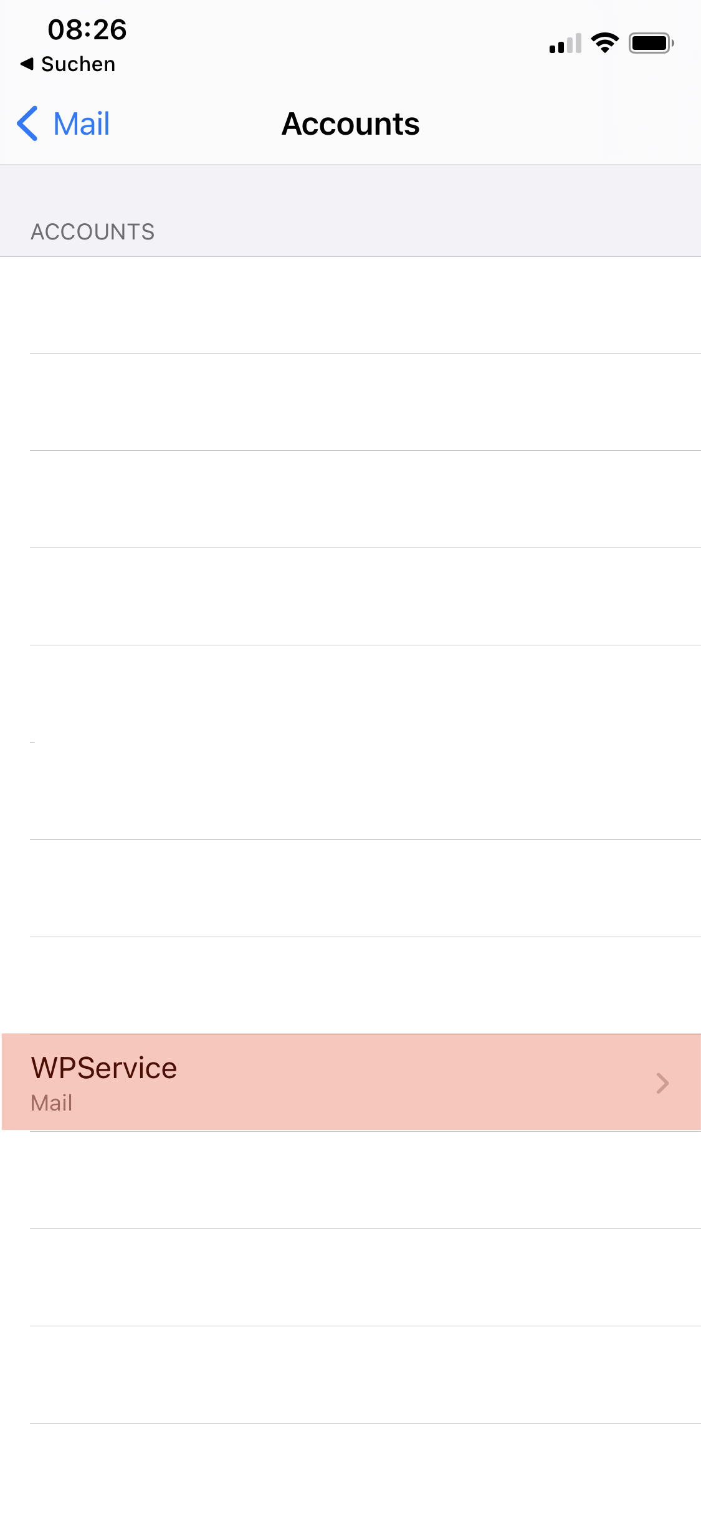
Task: Select the Mail subtitle under WPService
Action: pyautogui.click(x=52, y=1102)
